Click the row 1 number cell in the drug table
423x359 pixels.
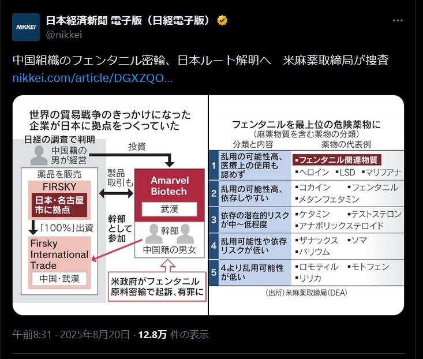coord(212,164)
